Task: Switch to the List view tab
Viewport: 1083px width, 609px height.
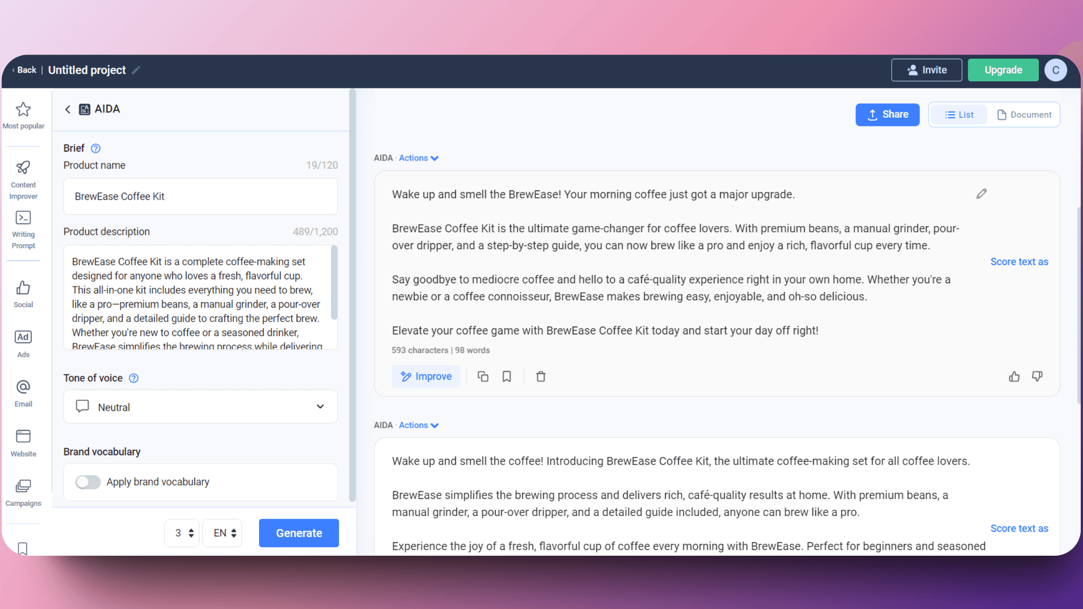Action: (x=959, y=115)
